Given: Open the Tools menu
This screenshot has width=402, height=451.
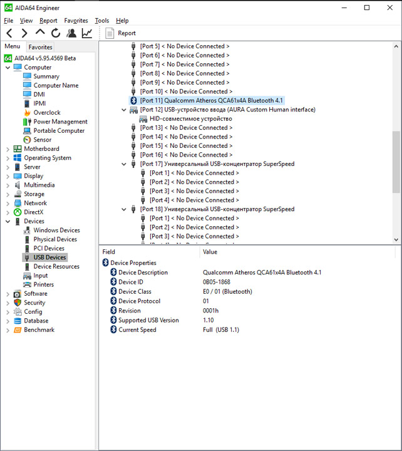Looking at the screenshot, I should [102, 21].
